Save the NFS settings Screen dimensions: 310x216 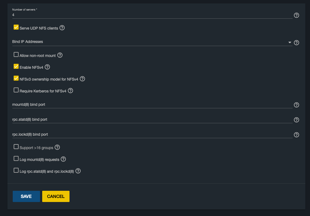26,196
